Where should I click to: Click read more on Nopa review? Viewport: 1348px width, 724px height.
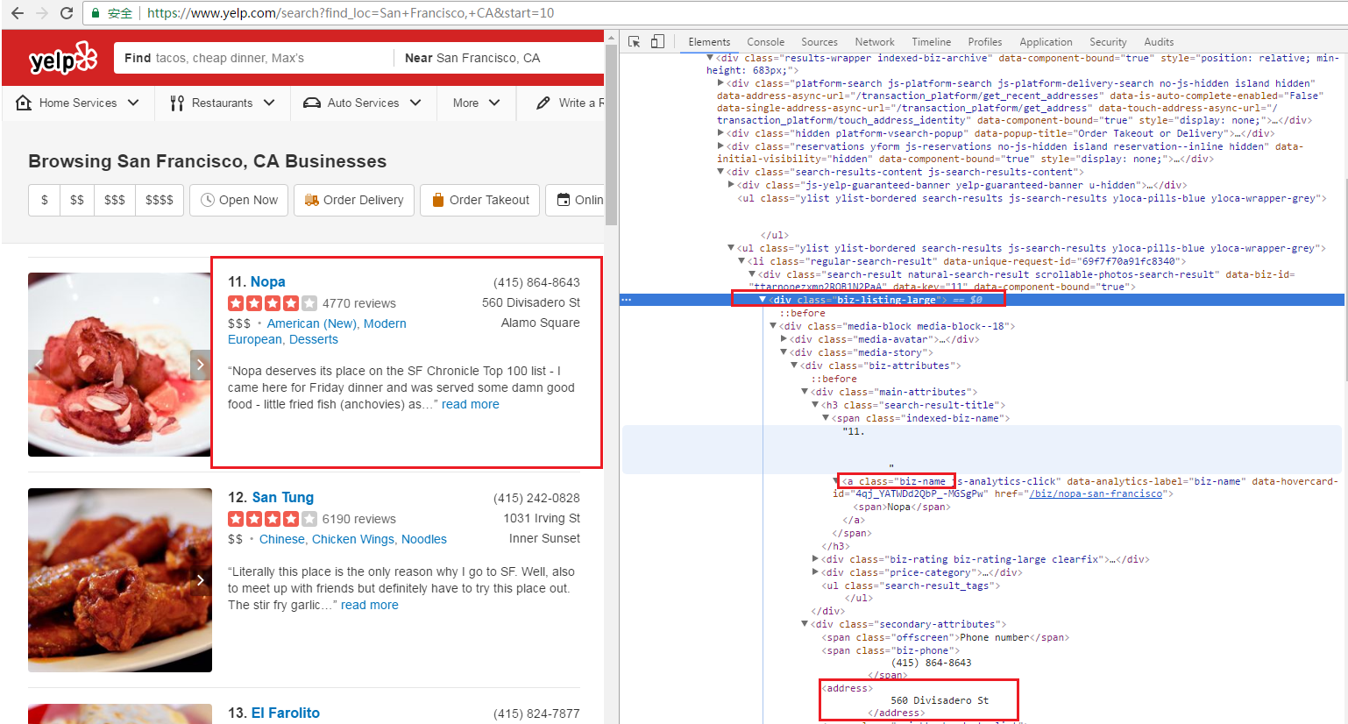click(x=471, y=404)
